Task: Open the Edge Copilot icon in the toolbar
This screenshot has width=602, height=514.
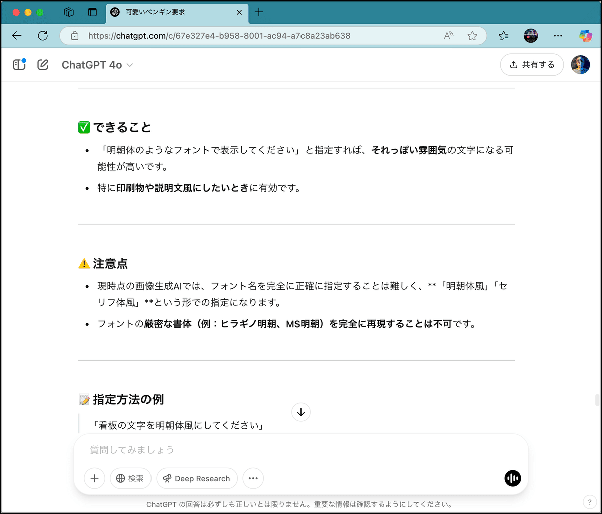Action: (x=585, y=36)
